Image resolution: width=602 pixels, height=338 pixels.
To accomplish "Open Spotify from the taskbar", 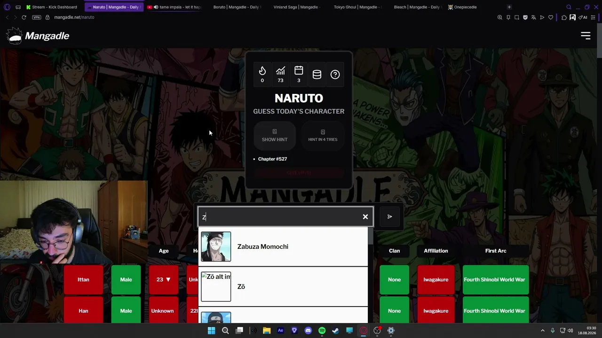I will pyautogui.click(x=322, y=330).
